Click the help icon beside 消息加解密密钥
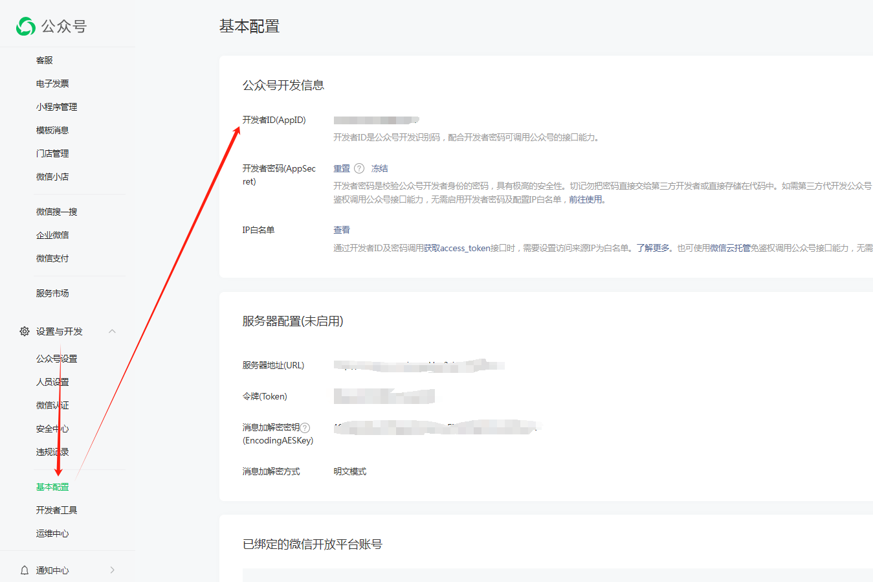The height and width of the screenshot is (582, 873). click(x=305, y=427)
